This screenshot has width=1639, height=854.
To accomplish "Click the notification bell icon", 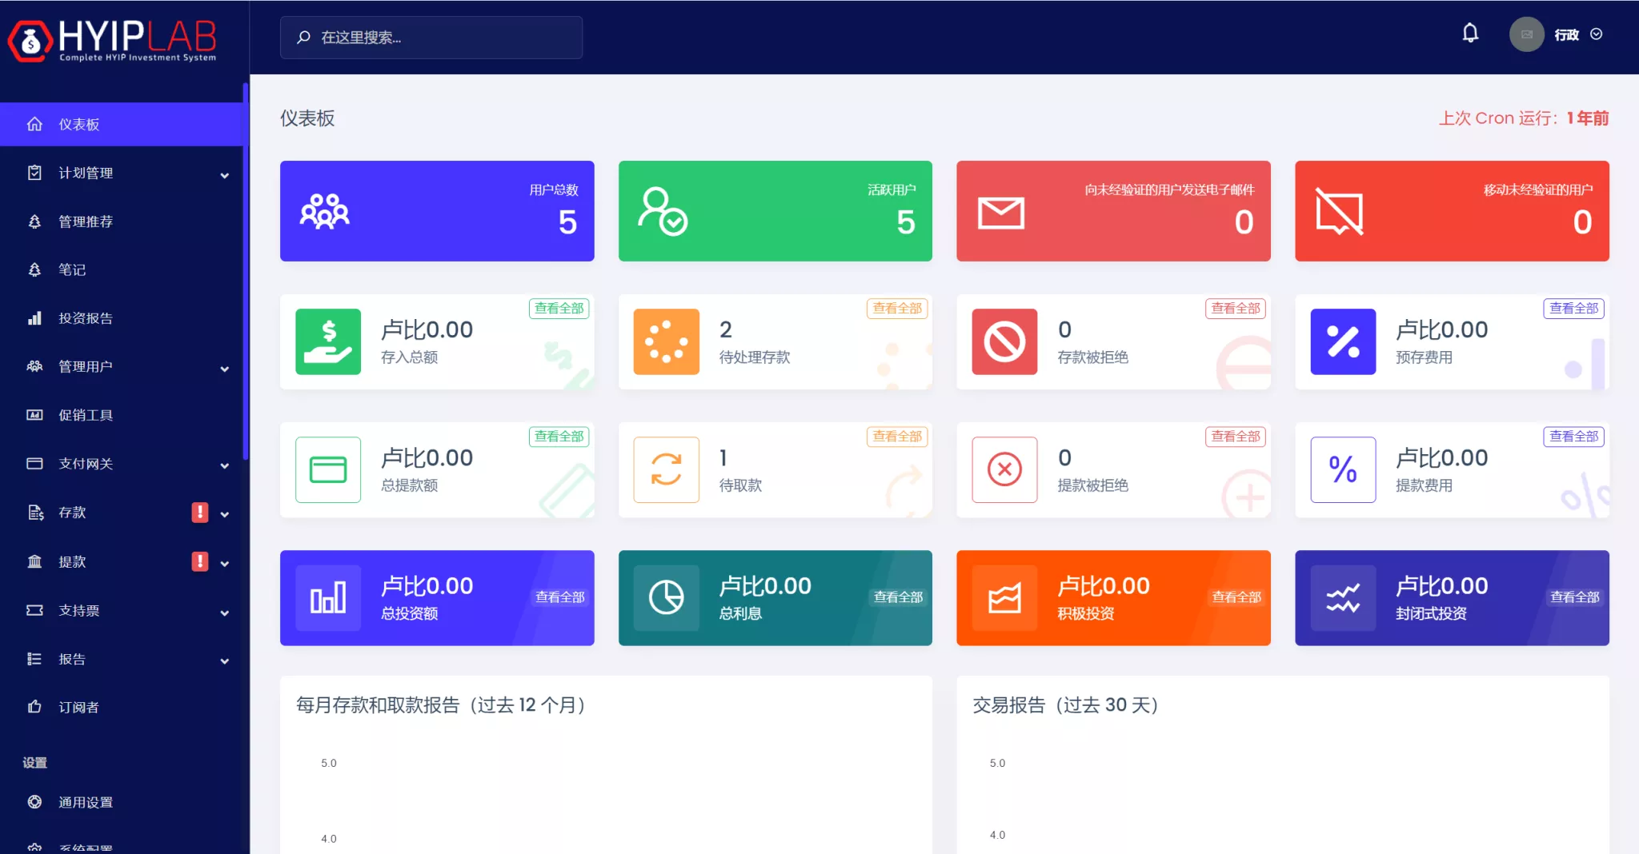I will (x=1470, y=34).
